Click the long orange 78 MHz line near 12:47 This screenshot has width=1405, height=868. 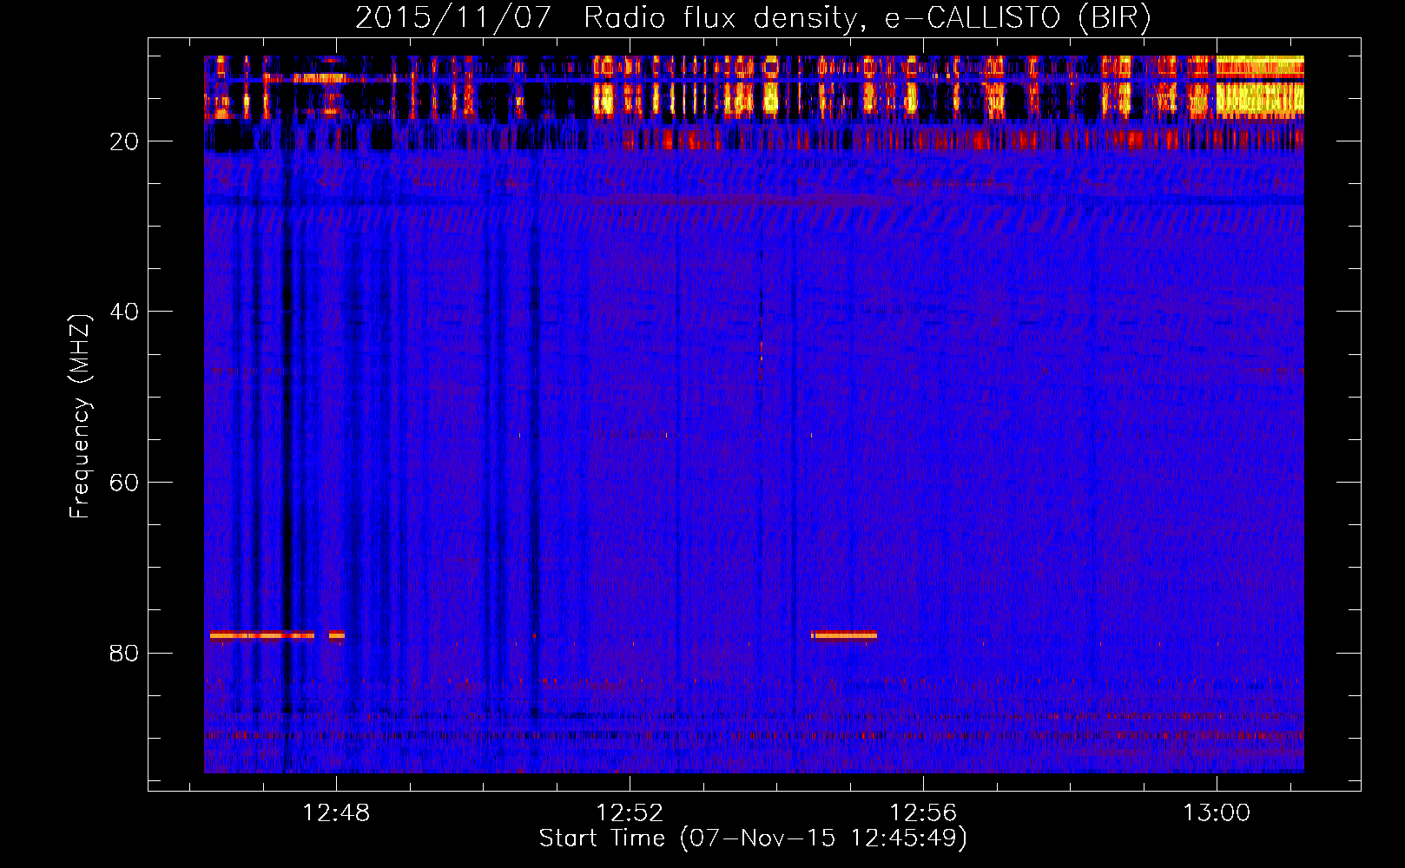(x=261, y=635)
